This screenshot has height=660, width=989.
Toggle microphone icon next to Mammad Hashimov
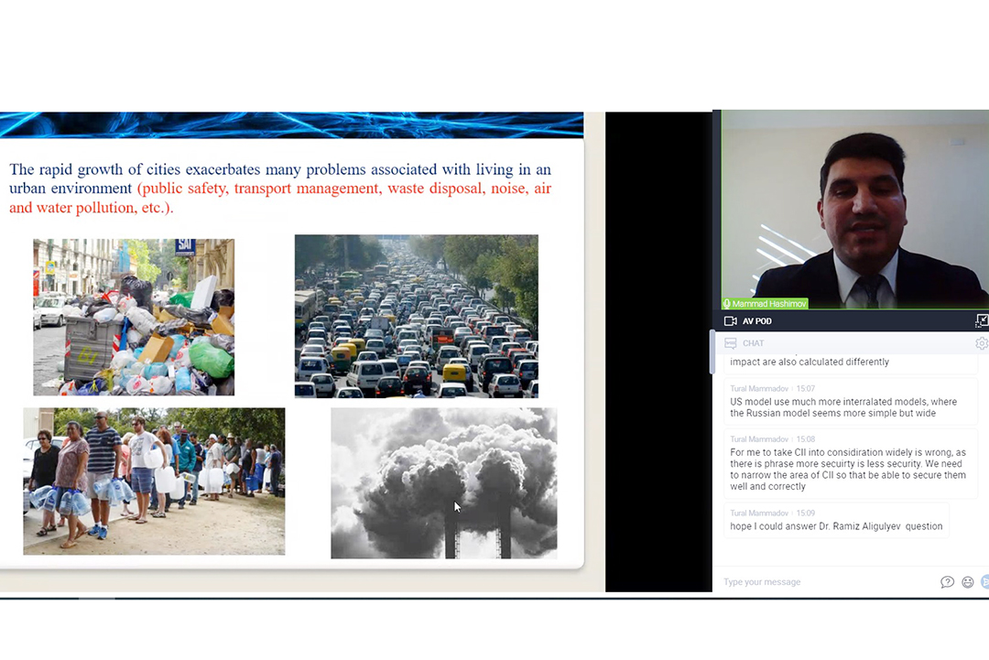click(x=727, y=304)
